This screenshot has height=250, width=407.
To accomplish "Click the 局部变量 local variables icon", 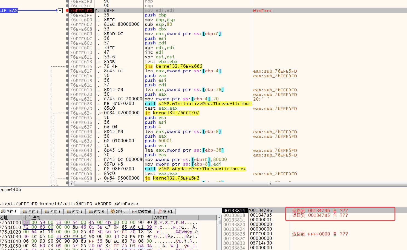I will point(134,212).
